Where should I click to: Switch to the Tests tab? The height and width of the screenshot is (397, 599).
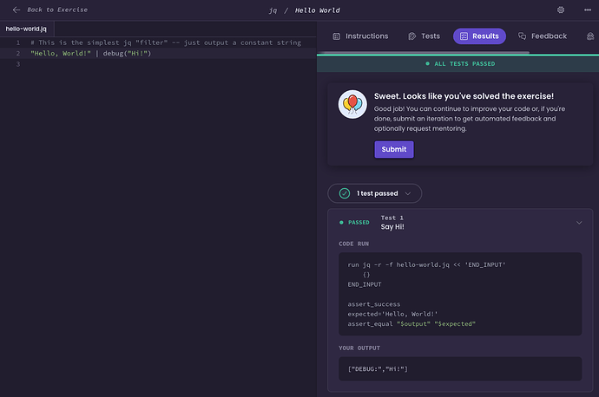(x=424, y=36)
